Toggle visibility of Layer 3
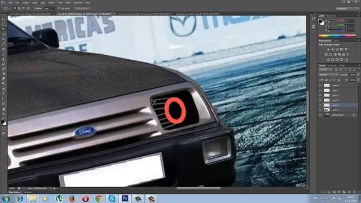Image resolution: width=361 pixels, height=203 pixels. click(x=320, y=90)
